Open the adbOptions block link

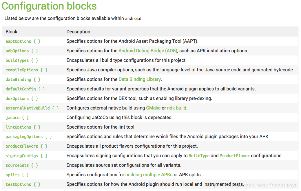(22, 51)
